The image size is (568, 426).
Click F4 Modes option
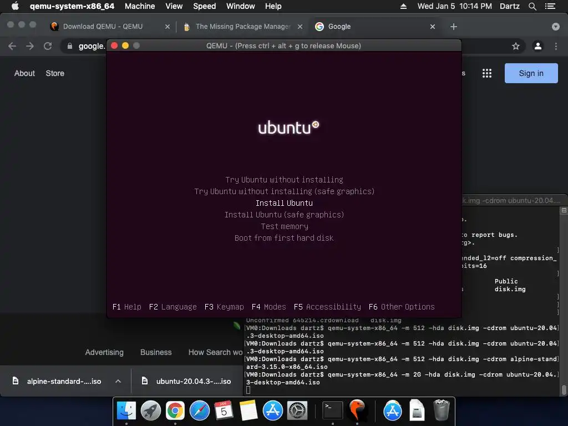tap(269, 307)
